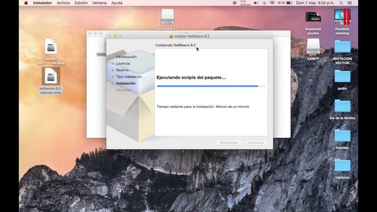
Task: Select the INVITACION VECTOR folder
Action: click(x=342, y=47)
